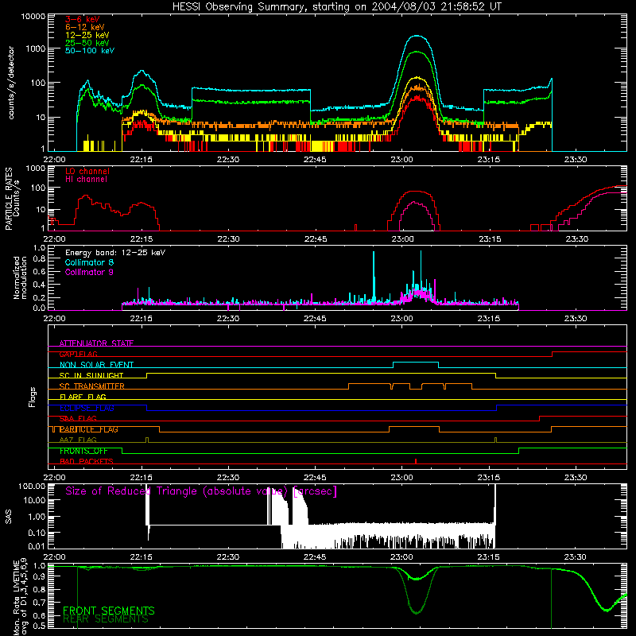This screenshot has width=636, height=636.
Task: Click the raised NON_SOLAR_EVENT flag segment near 23:00
Action: 415,363
